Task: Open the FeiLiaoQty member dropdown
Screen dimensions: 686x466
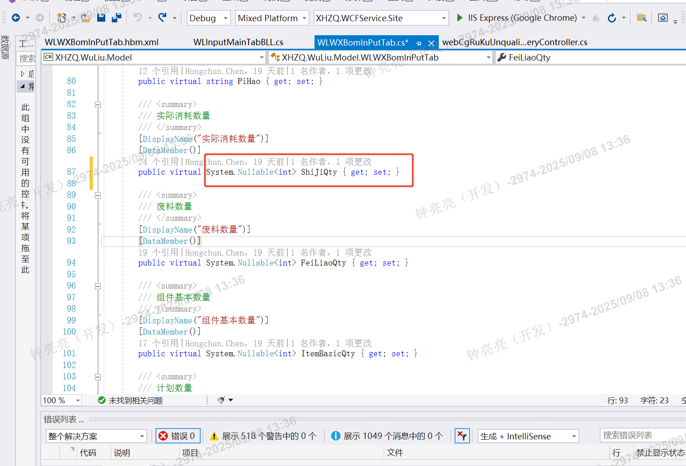Action: click(x=591, y=57)
